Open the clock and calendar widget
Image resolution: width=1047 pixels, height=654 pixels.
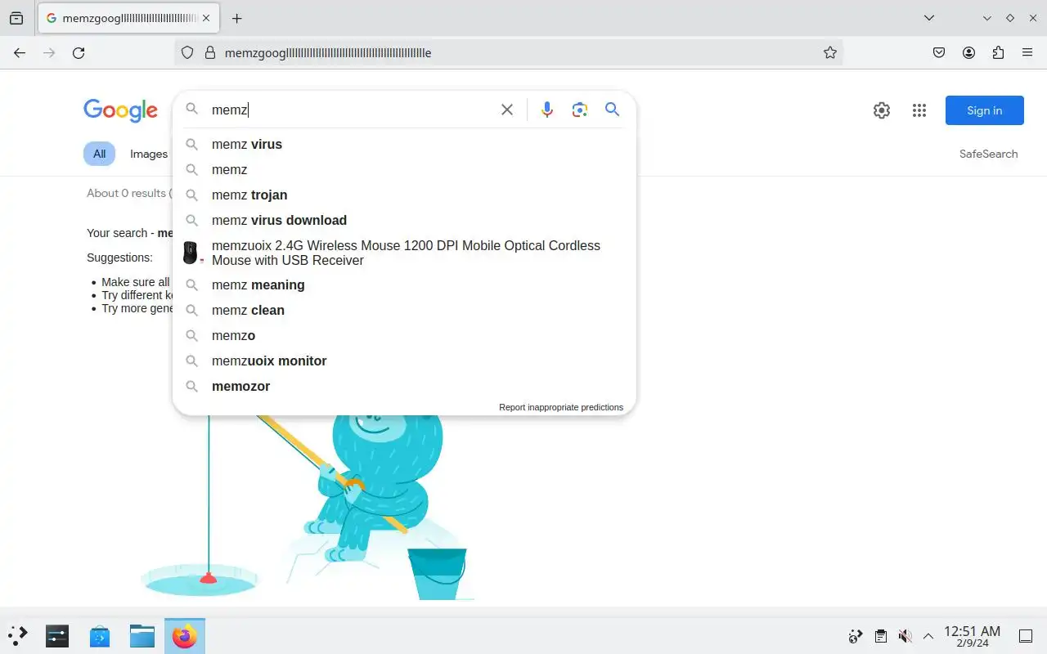(x=972, y=636)
